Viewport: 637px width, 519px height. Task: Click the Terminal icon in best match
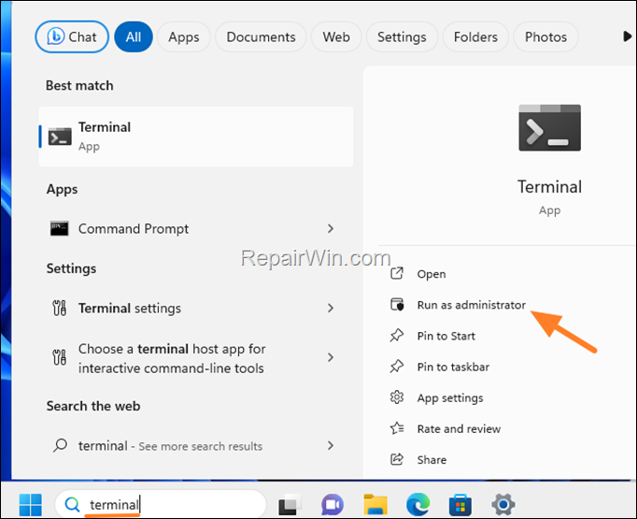60,137
